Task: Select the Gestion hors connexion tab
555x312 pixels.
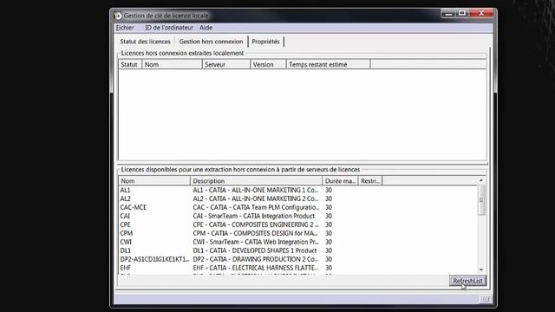Action: click(x=211, y=42)
